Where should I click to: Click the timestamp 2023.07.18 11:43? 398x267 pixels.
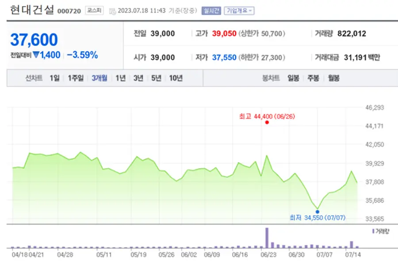tap(142, 11)
